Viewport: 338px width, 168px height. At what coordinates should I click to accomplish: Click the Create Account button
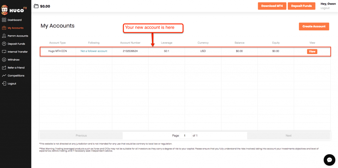point(314,26)
